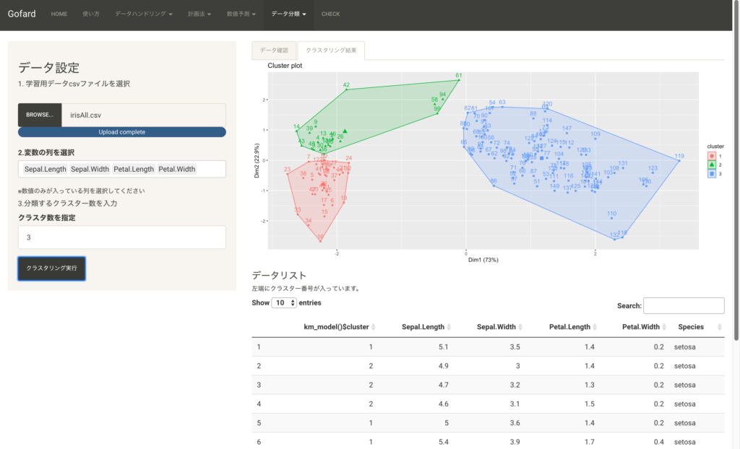740x449 pixels.
Task: Click the BROWSE... file upload button
Action: (x=40, y=115)
